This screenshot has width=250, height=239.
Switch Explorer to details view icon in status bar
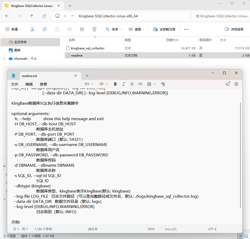241,236
